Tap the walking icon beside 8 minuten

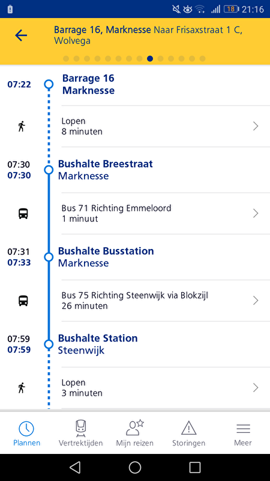click(21, 126)
